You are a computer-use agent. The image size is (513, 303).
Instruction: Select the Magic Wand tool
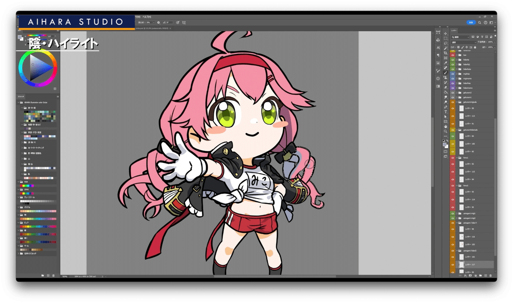[445, 48]
